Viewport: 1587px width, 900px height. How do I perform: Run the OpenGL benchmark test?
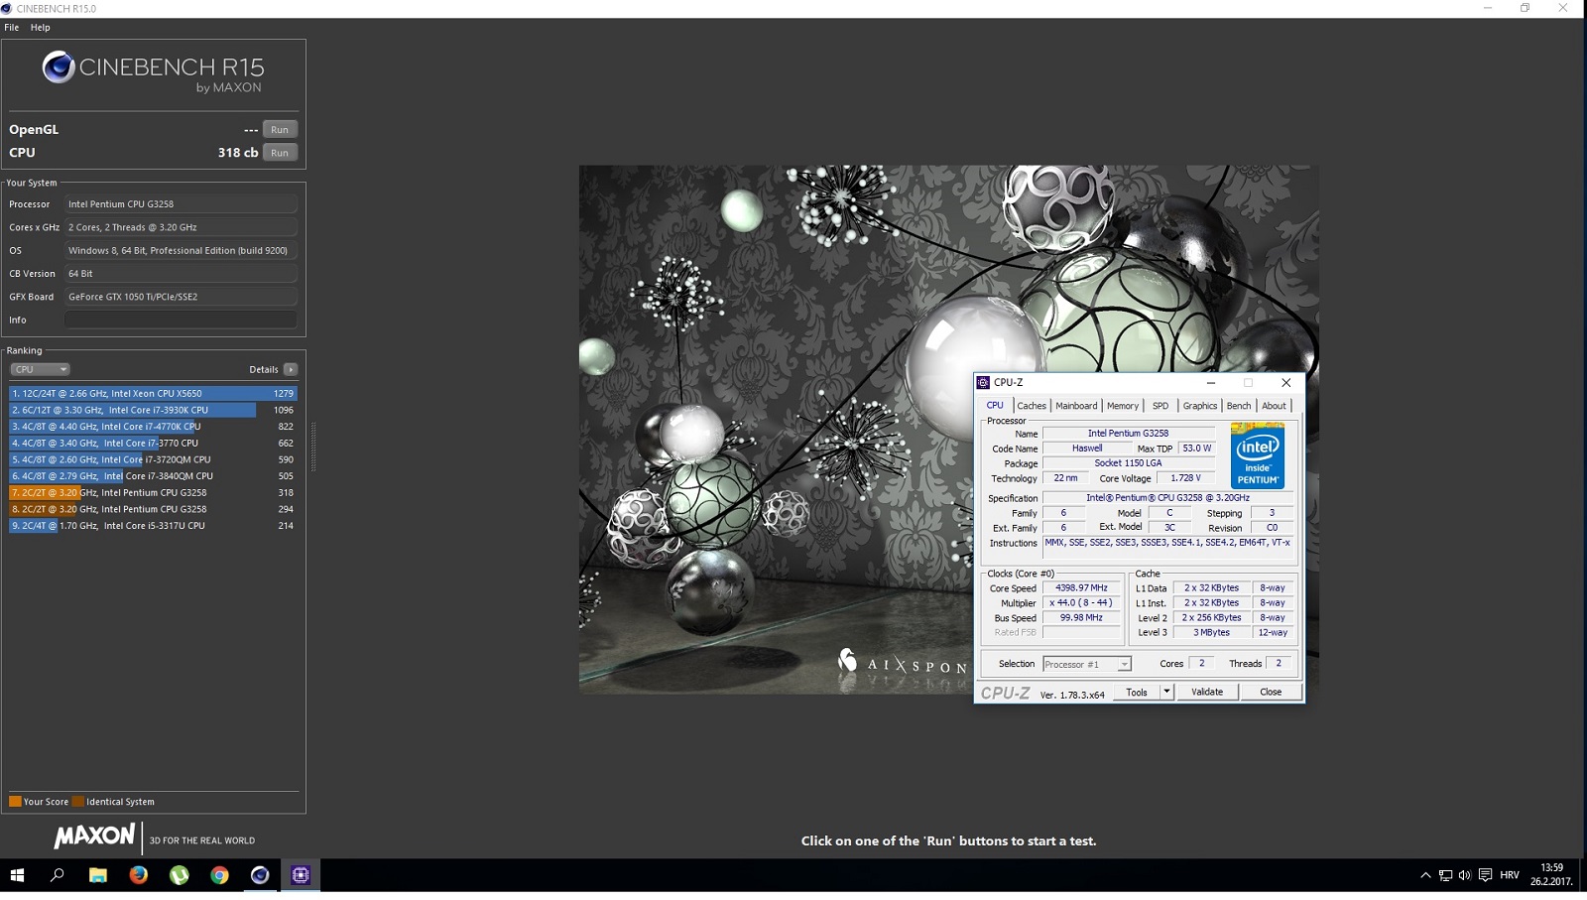click(x=280, y=130)
